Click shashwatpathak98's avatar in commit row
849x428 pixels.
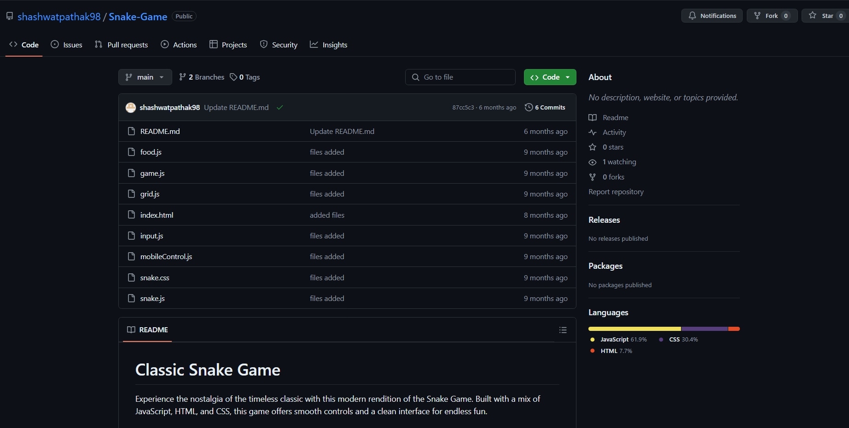tap(131, 107)
